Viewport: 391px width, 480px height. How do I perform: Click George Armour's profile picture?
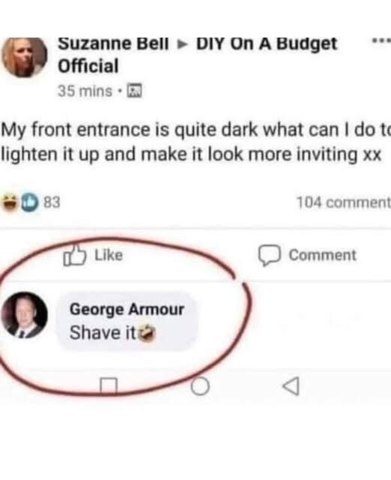[x=25, y=315]
